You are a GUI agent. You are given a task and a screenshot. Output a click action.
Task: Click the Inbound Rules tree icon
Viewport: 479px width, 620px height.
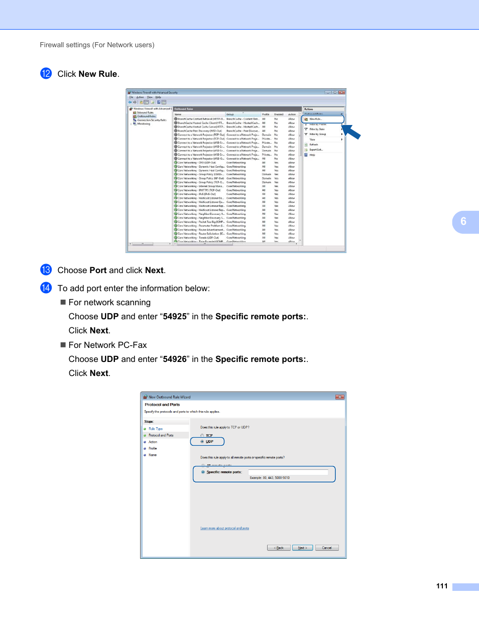pyautogui.click(x=135, y=112)
